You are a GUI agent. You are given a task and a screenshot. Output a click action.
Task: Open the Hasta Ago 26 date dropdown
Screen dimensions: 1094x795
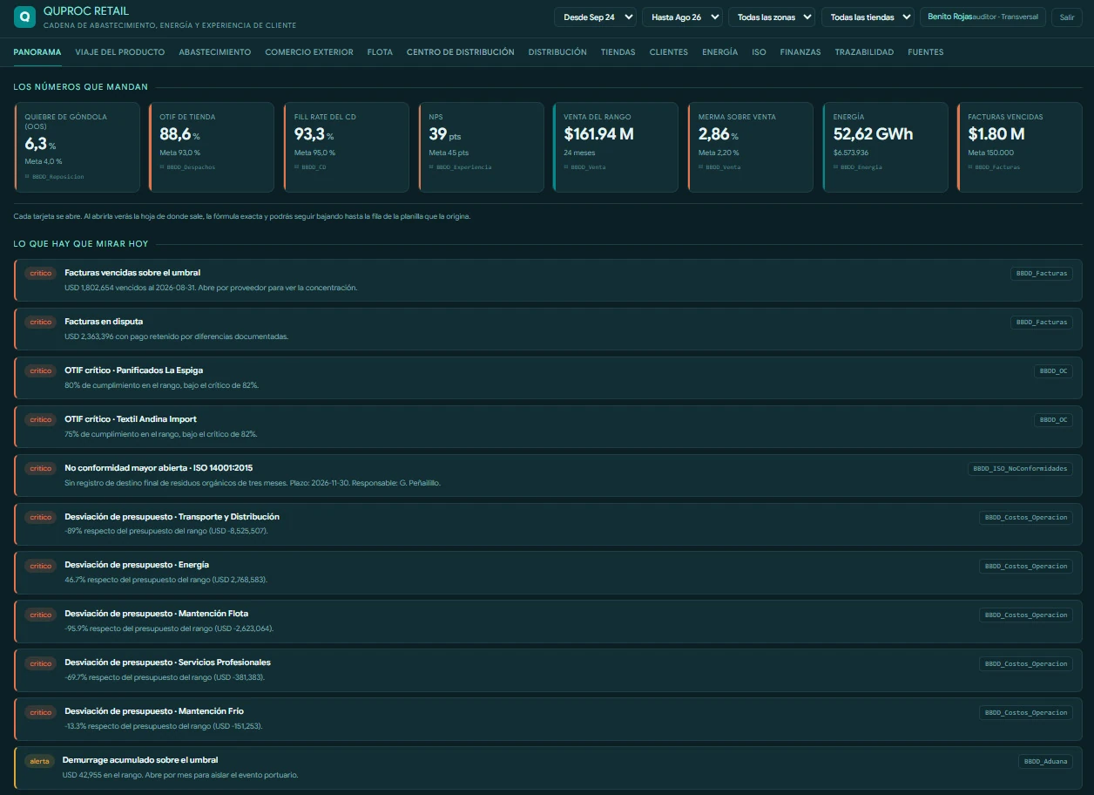pos(682,17)
